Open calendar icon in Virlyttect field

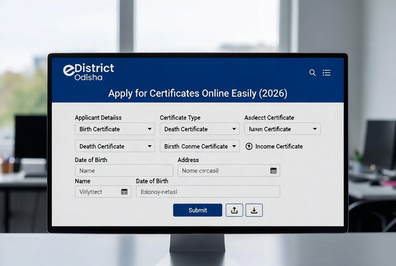(124, 192)
